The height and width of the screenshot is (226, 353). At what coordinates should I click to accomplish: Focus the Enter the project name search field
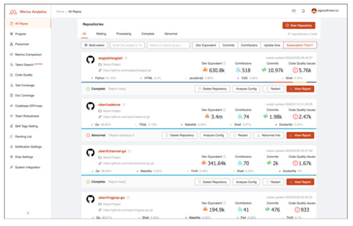click(x=127, y=45)
